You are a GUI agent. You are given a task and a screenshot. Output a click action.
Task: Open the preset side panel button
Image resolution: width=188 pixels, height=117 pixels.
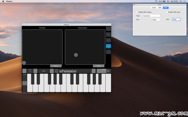(x=108, y=29)
